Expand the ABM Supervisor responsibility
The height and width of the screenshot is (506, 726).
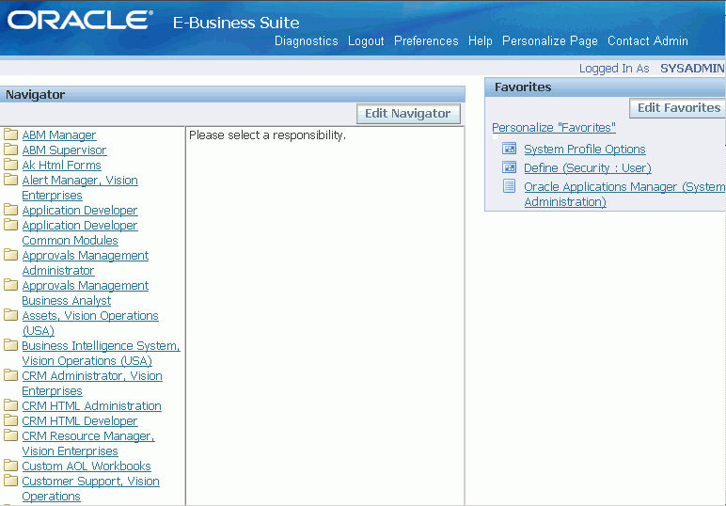[x=64, y=150]
